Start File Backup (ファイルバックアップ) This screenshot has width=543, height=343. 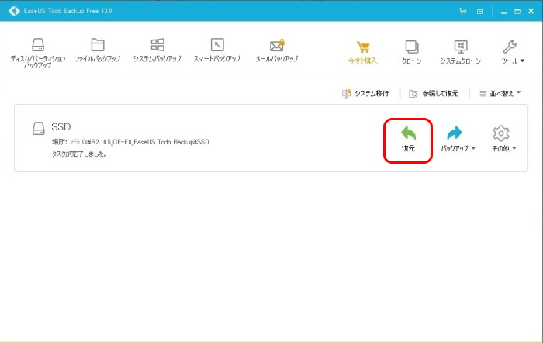(97, 50)
